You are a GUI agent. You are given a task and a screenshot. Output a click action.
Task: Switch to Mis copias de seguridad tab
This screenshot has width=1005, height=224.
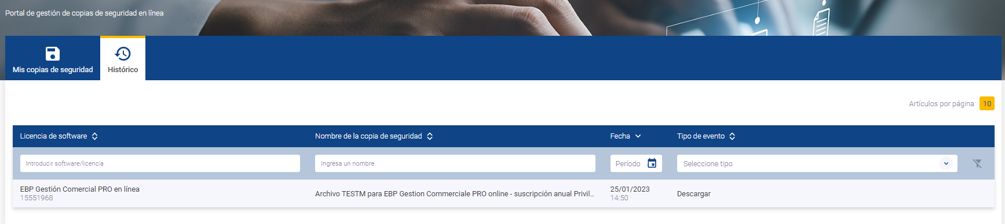click(x=53, y=58)
